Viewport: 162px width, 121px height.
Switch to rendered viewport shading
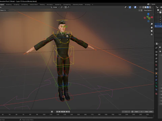coord(150,7)
